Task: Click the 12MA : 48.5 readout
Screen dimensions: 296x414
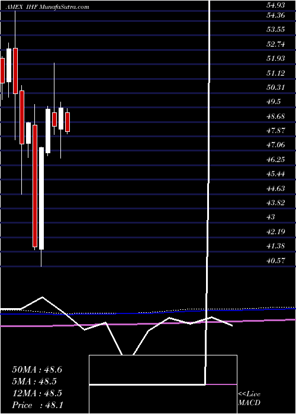Action: tap(37, 393)
